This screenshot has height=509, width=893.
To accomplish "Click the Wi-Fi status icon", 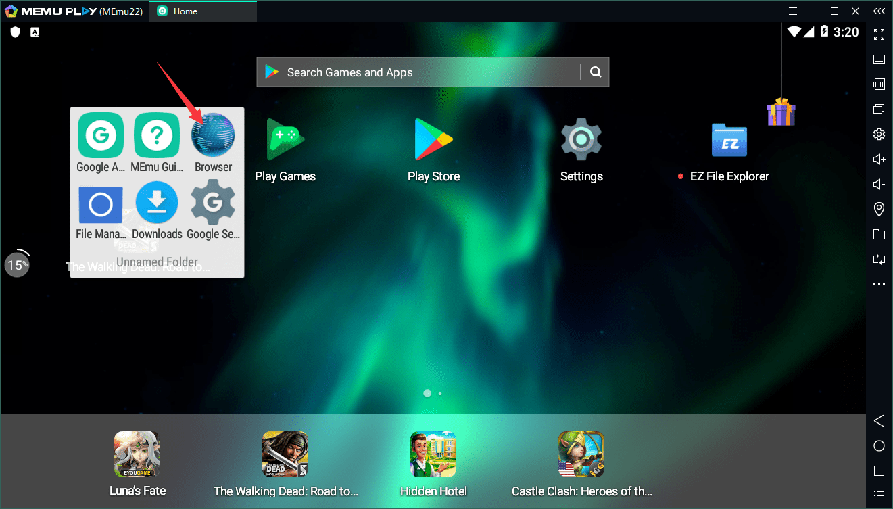I will [x=795, y=32].
